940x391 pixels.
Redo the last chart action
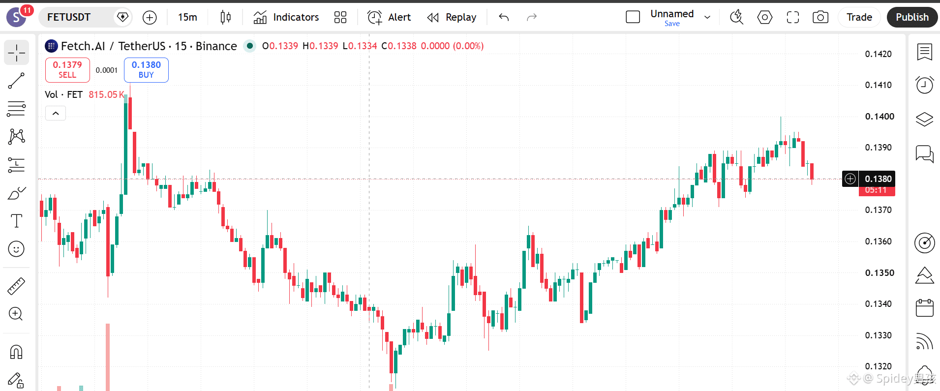(x=532, y=17)
